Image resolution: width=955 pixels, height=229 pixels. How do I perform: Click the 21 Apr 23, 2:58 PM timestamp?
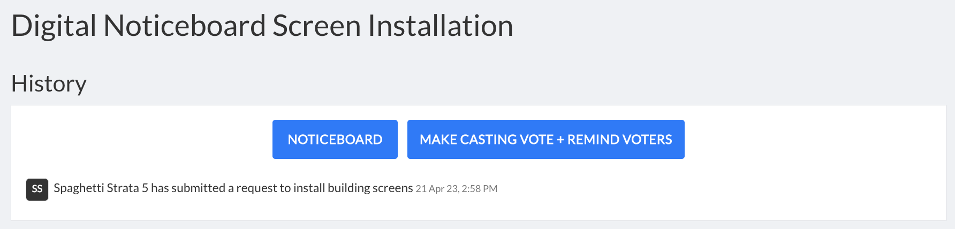(457, 189)
